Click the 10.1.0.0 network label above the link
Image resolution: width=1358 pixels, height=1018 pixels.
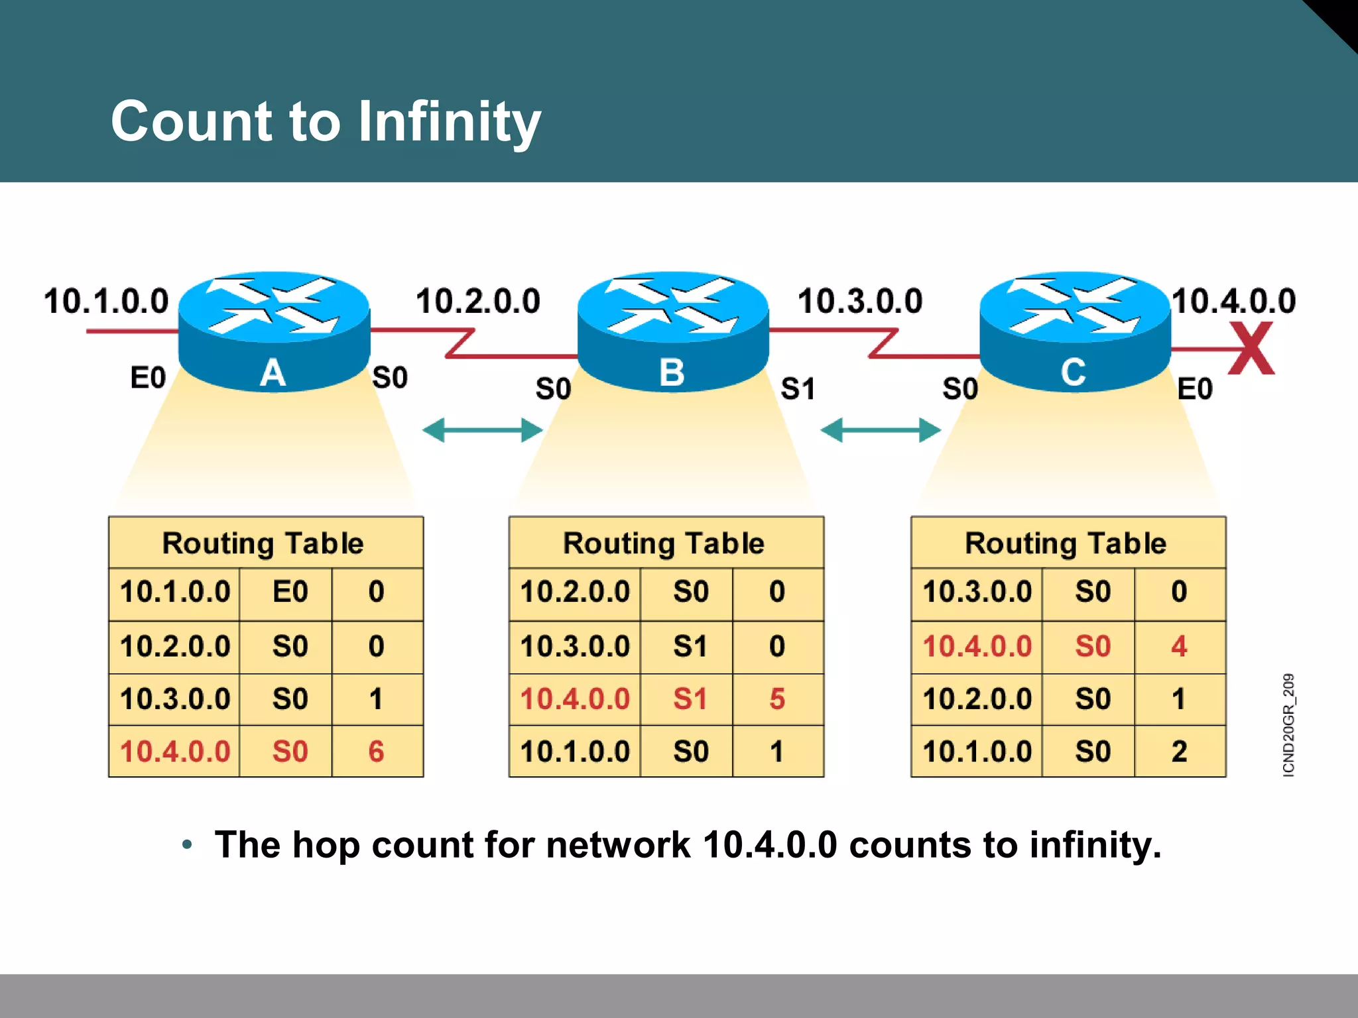tap(106, 301)
